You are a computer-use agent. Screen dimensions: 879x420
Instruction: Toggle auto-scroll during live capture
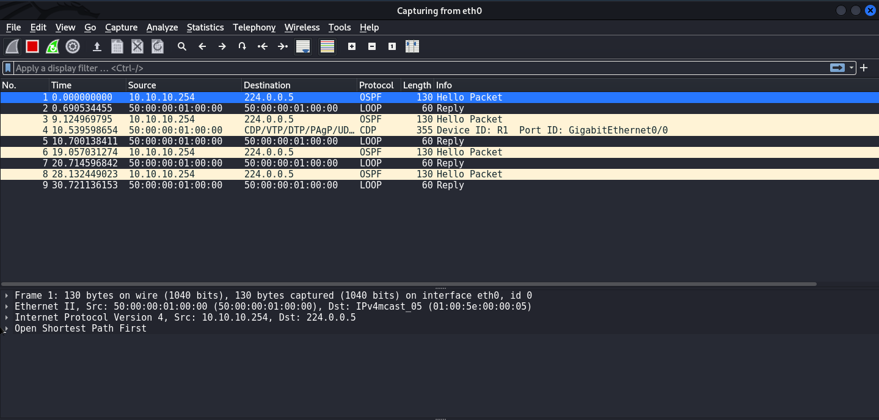click(303, 46)
